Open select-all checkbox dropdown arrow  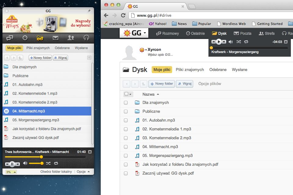click(x=130, y=94)
